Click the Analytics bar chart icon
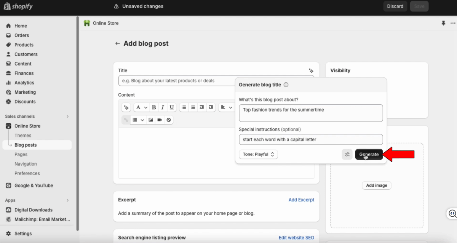The width and height of the screenshot is (457, 243). point(8,83)
